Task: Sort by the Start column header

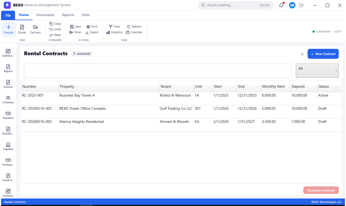Action: (x=225, y=86)
